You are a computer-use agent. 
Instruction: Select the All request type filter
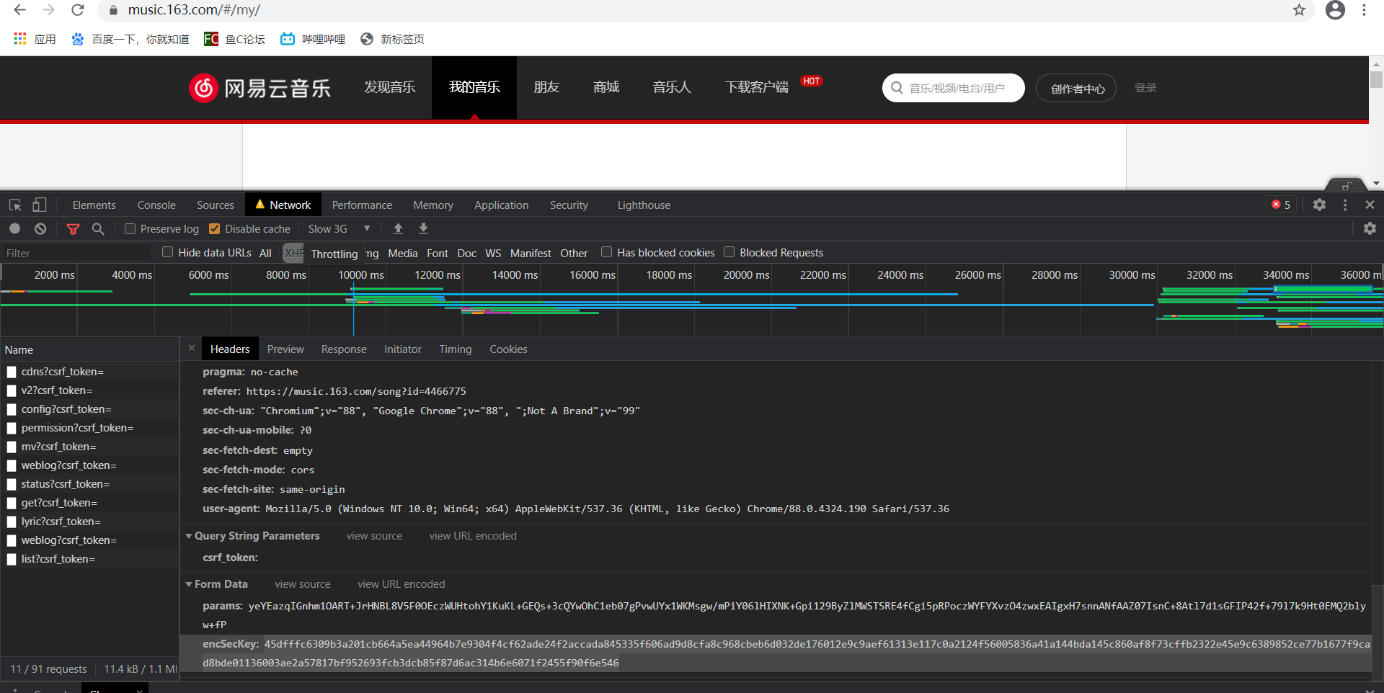[x=265, y=254]
